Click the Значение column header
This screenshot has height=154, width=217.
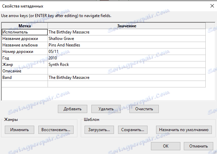pyautogui.click(x=127, y=26)
